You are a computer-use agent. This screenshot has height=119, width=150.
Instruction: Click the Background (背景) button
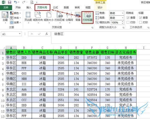click(x=78, y=17)
